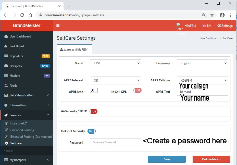Click User Dashboard breadcrumb link

pyautogui.click(x=209, y=38)
